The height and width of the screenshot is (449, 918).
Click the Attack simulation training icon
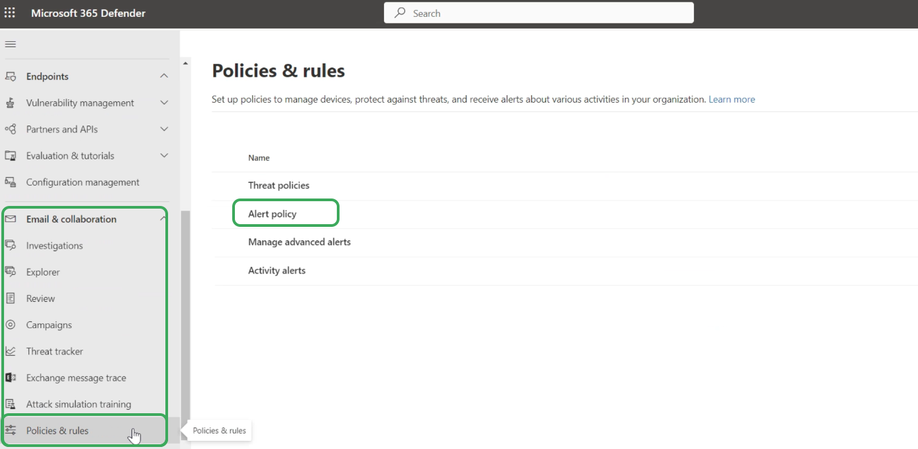pos(10,404)
